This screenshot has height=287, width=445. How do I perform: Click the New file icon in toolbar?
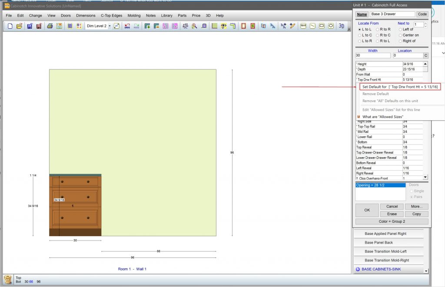click(10, 26)
